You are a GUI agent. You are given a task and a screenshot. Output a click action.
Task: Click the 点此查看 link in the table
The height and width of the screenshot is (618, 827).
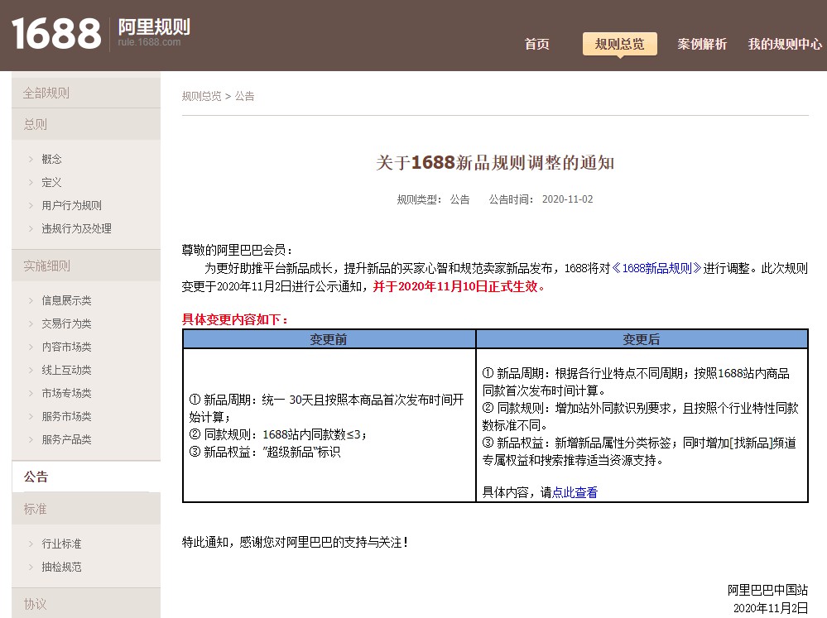point(575,492)
